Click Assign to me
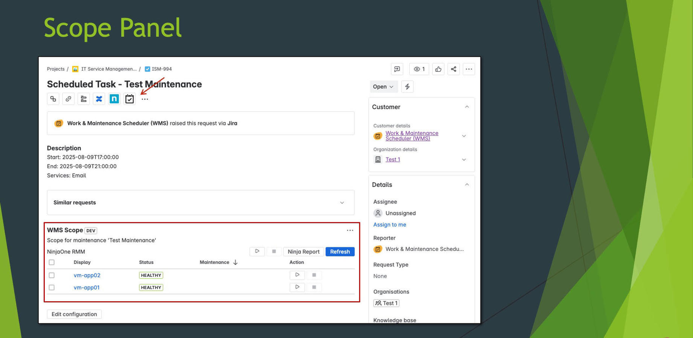 tap(390, 225)
